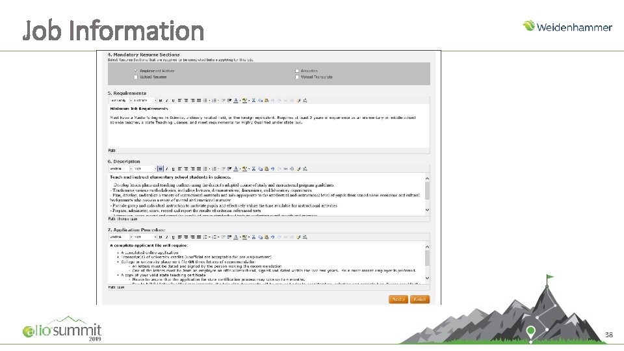This screenshot has width=624, height=351.
Task: Click scroll up arrow in Application Procedure box
Action: tap(428, 247)
